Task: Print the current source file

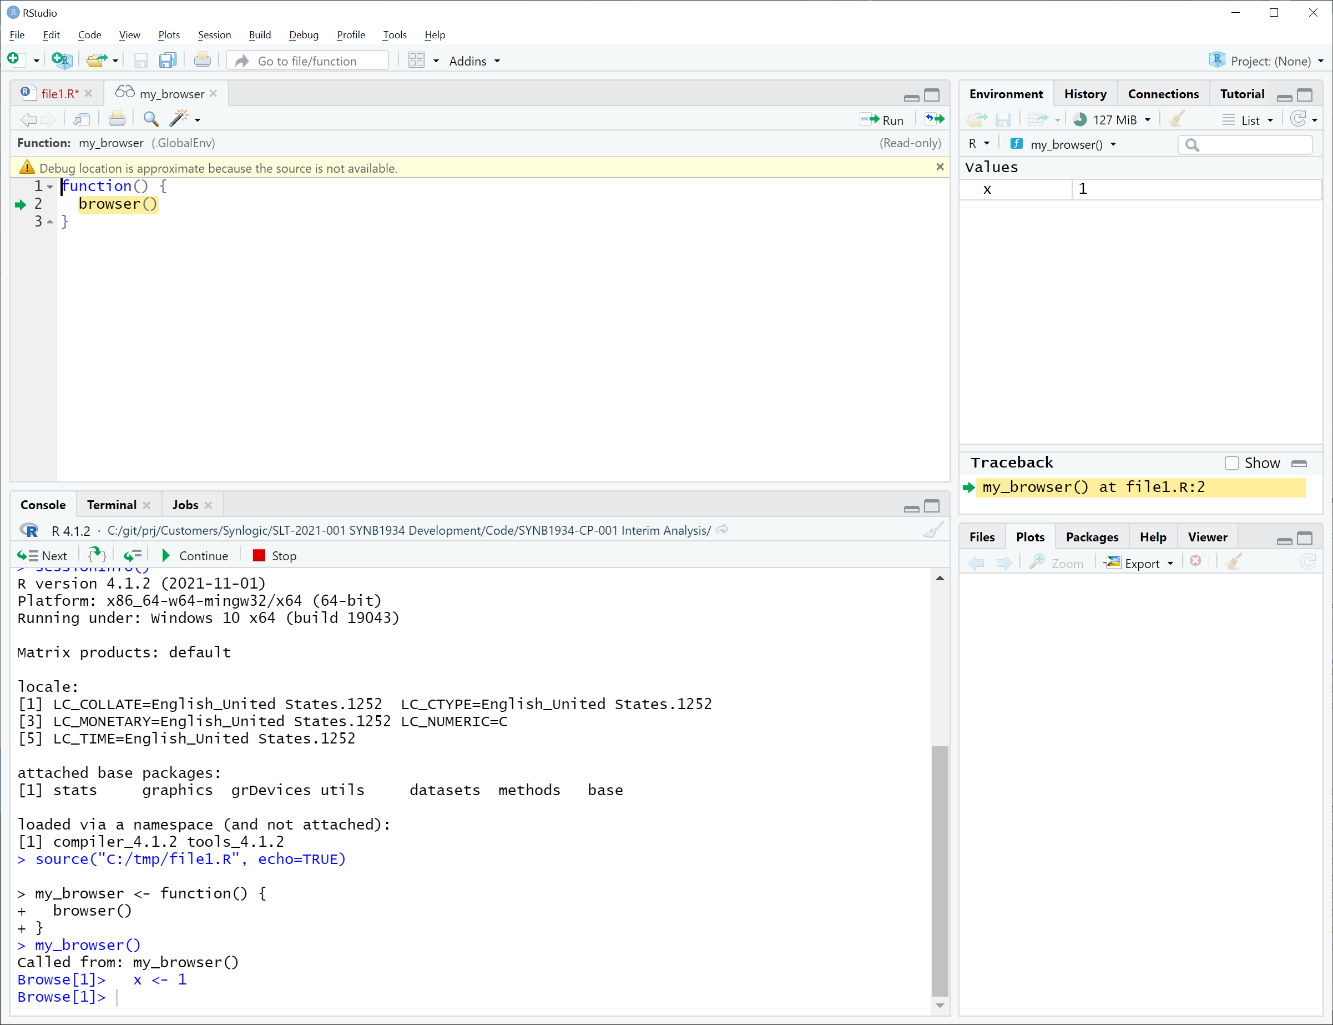Action: pyautogui.click(x=117, y=118)
